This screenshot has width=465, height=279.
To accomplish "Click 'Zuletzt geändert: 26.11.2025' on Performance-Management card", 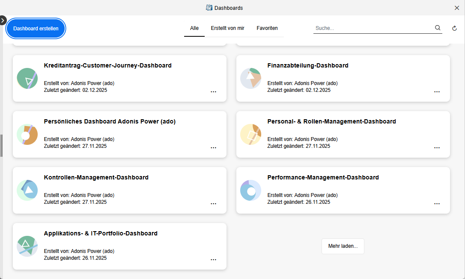I will click(x=298, y=202).
